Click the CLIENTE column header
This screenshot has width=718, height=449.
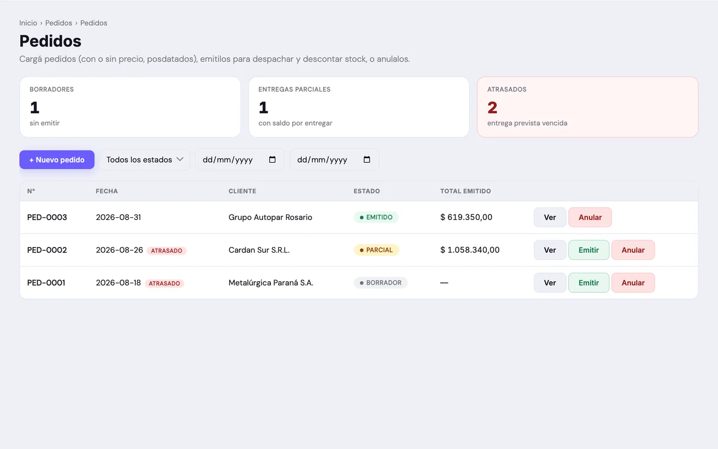tap(242, 191)
